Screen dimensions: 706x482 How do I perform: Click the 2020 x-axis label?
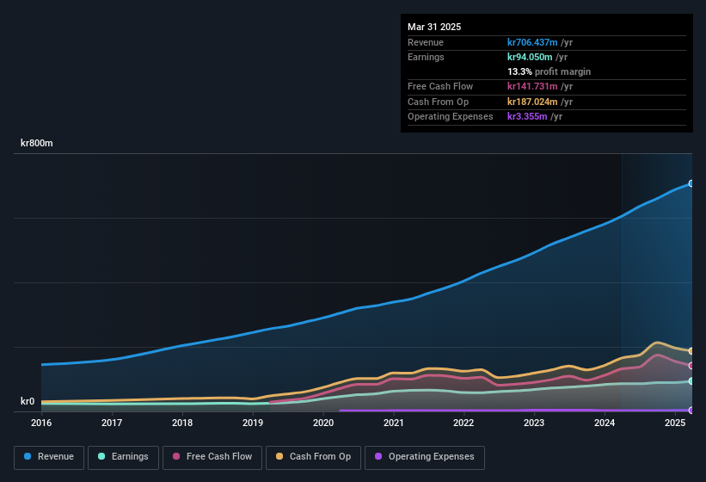(323, 423)
